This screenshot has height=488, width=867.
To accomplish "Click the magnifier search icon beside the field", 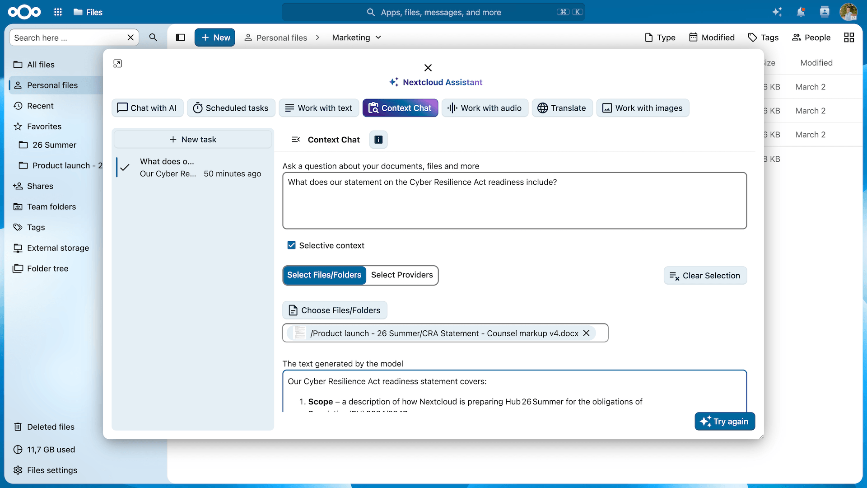I will tap(153, 38).
